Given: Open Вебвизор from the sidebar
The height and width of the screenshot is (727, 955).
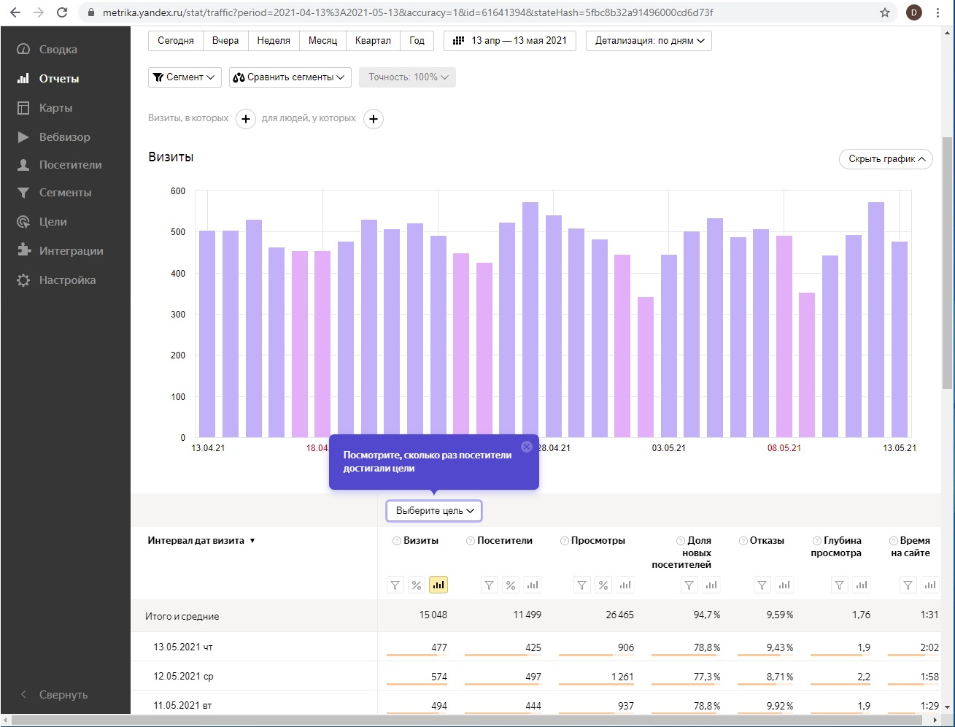Looking at the screenshot, I should pos(23,137).
